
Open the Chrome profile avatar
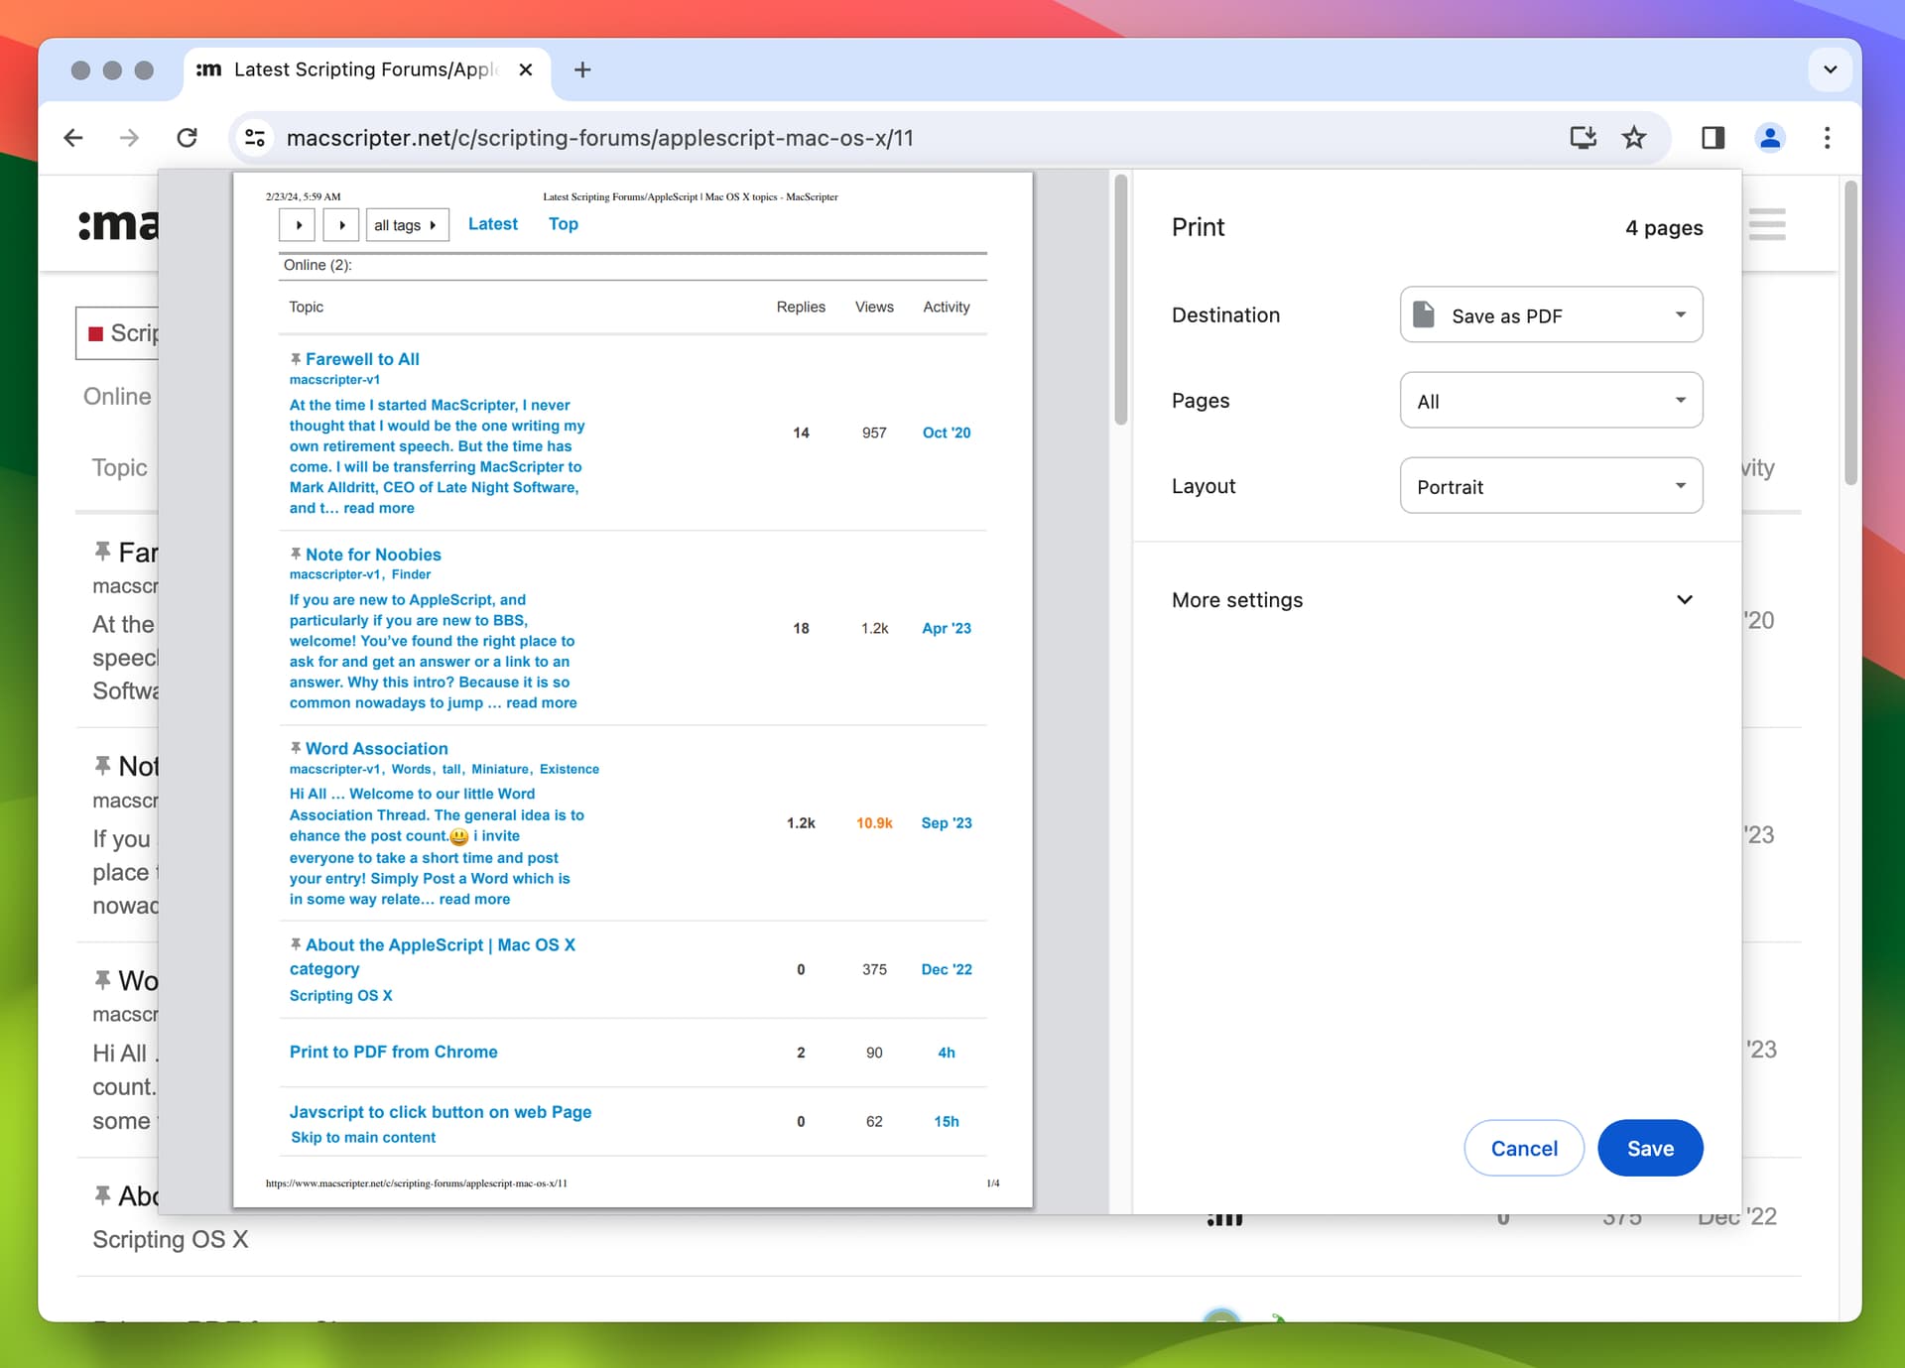(1770, 138)
